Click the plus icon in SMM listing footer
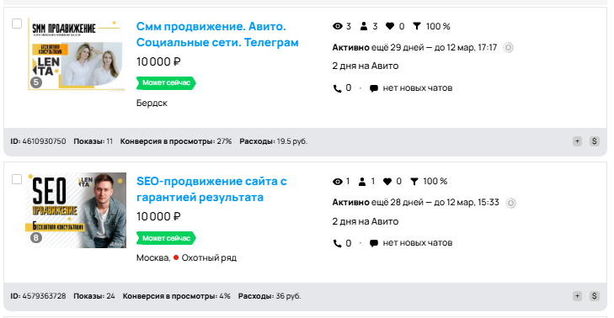Image resolution: width=614 pixels, height=318 pixels. click(577, 141)
